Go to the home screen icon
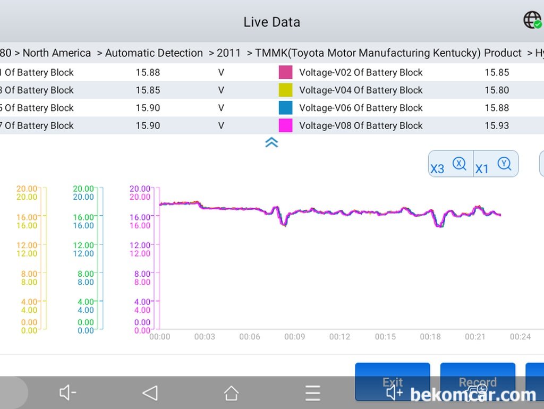The height and width of the screenshot is (409, 544). pos(231,393)
